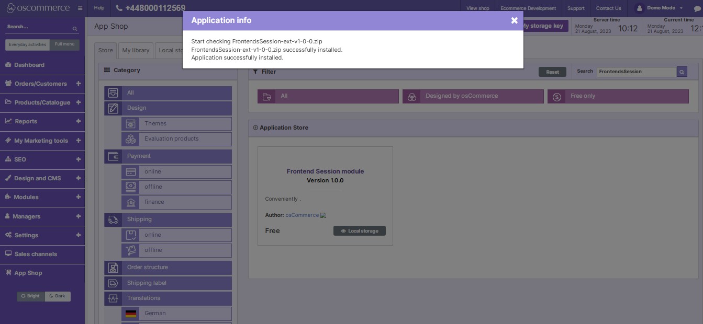The image size is (703, 324).
Task: Close the Application info dialog
Action: (x=514, y=20)
